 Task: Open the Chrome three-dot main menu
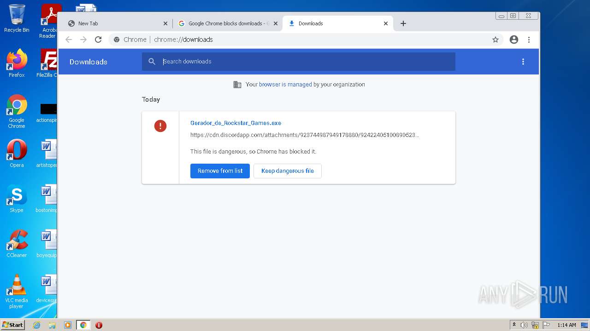(529, 40)
